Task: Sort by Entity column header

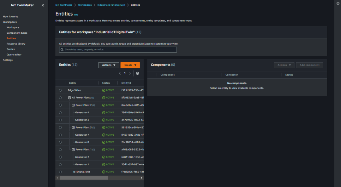Action: point(72,83)
